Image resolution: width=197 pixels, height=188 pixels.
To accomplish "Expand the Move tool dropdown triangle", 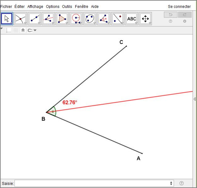I will click(11, 23).
